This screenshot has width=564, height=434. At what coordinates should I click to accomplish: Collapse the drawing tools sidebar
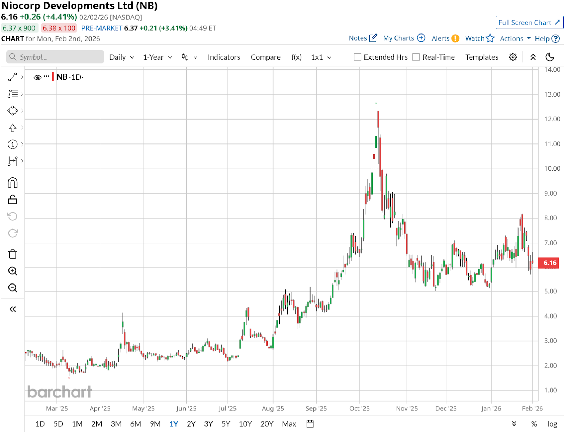[12, 309]
